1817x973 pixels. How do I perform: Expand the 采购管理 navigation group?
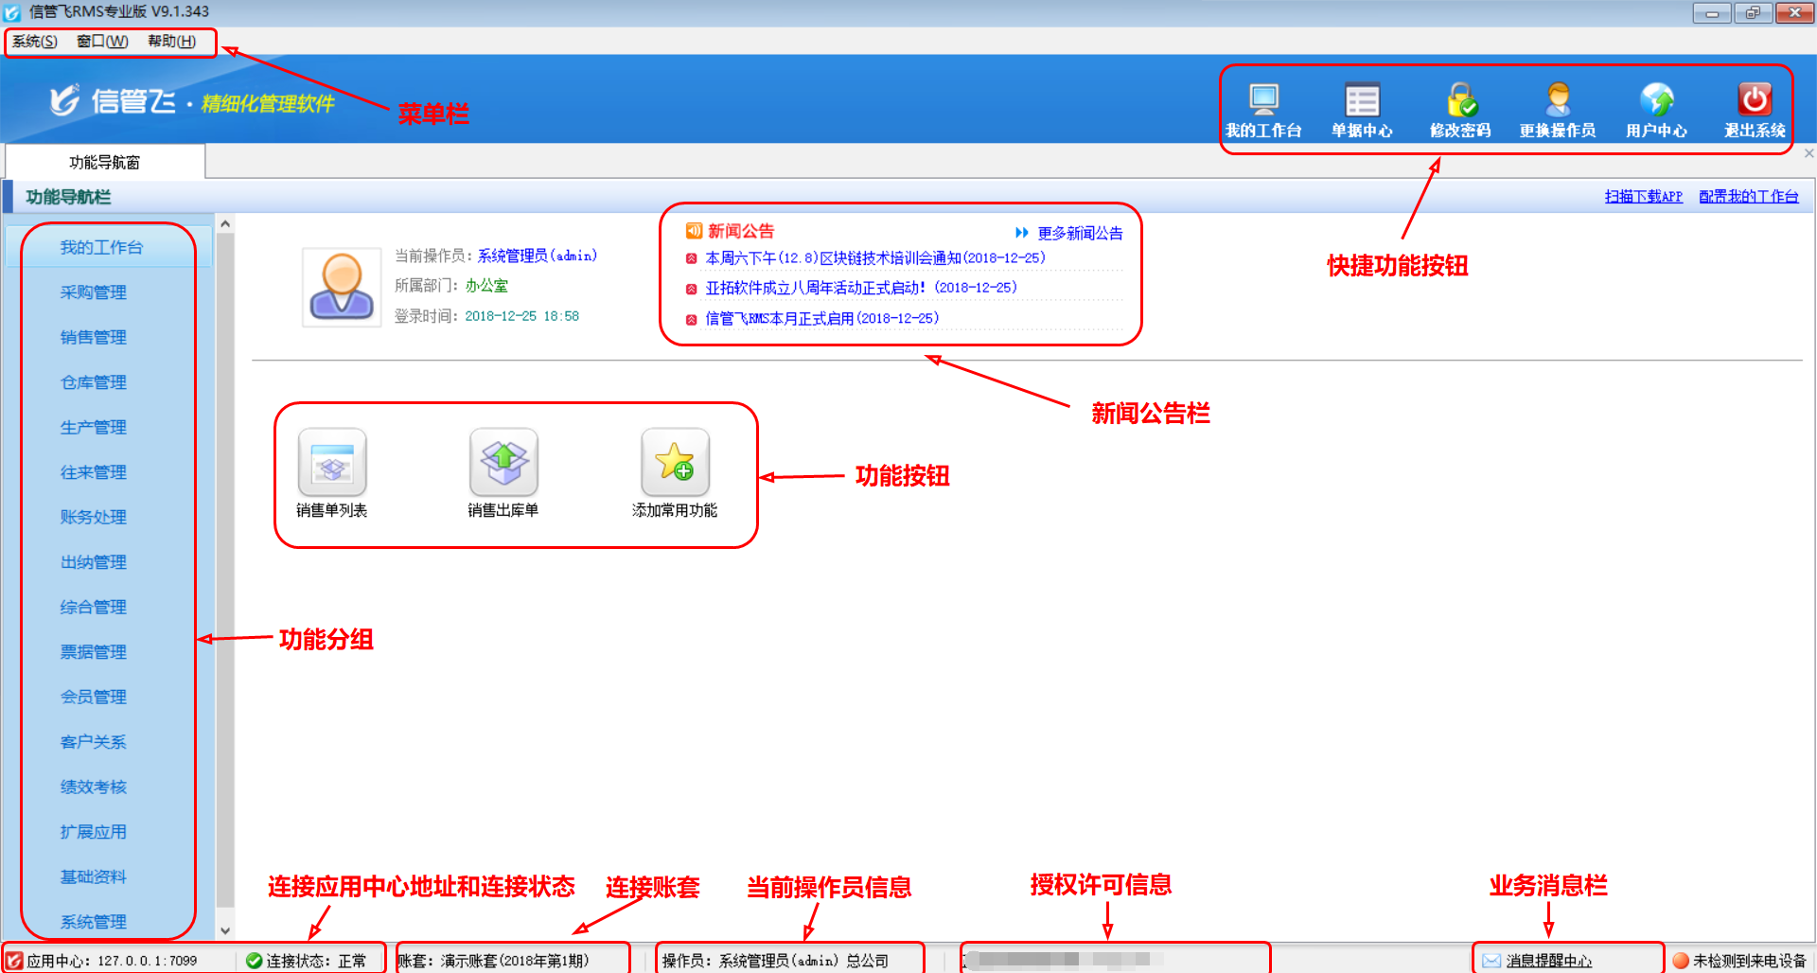pyautogui.click(x=94, y=292)
